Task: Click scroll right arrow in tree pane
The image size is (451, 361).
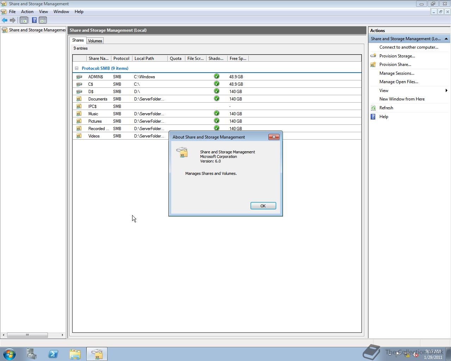Action: coord(62,335)
